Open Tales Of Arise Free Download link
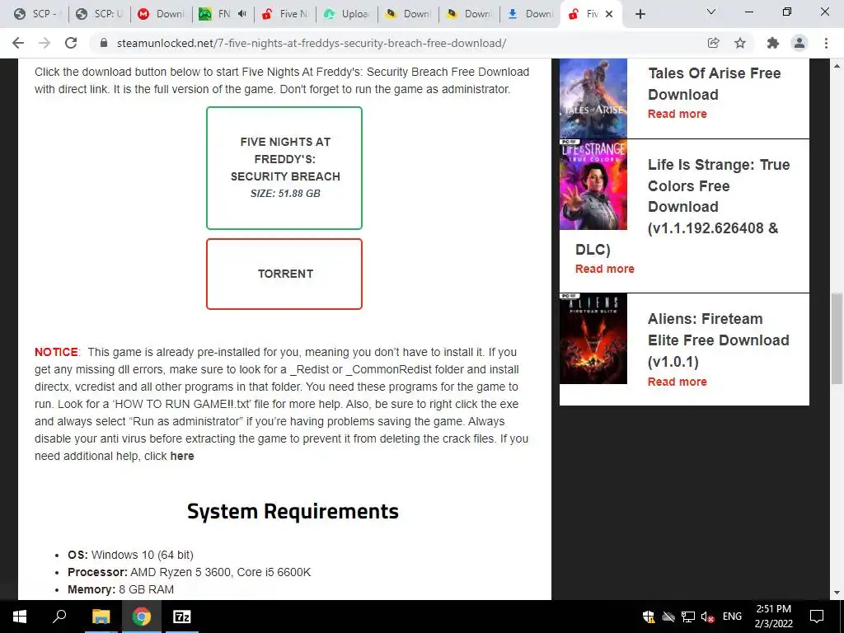This screenshot has width=844, height=633. click(x=715, y=83)
